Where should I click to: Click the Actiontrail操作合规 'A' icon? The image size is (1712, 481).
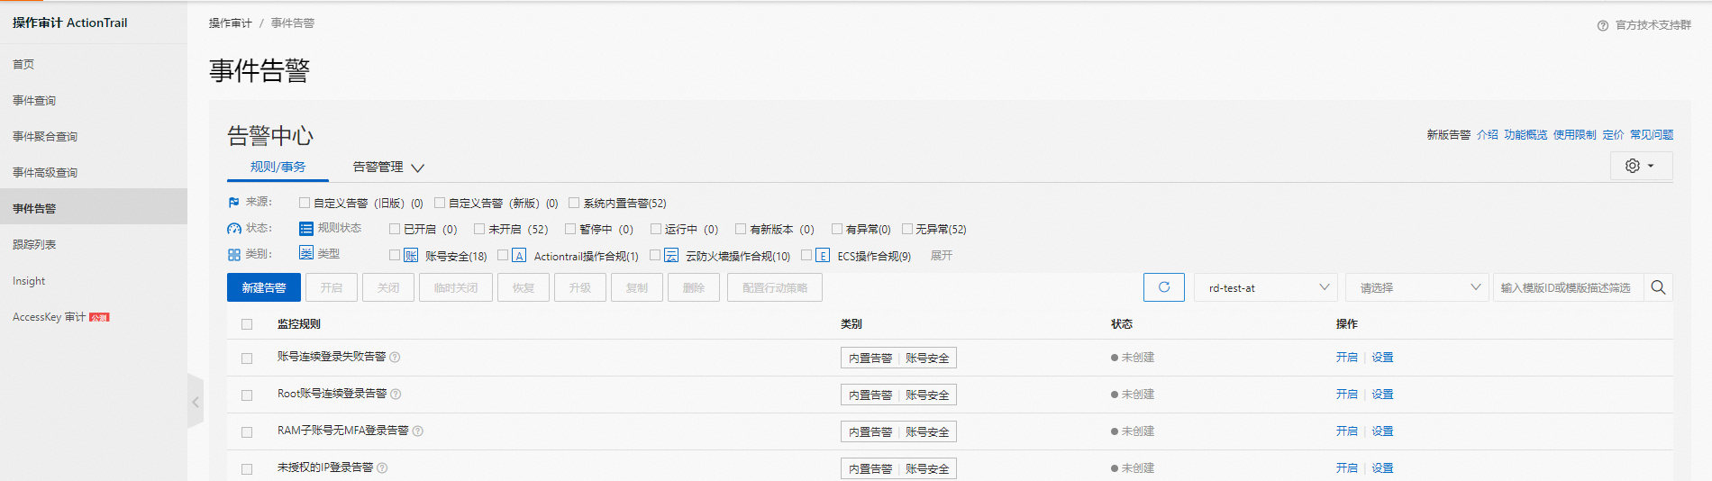tap(519, 256)
